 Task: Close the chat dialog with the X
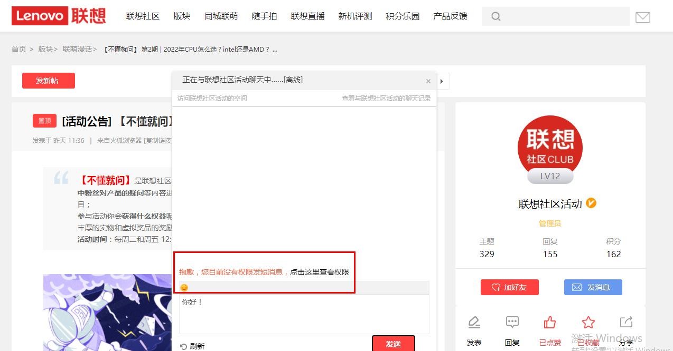tap(428, 81)
